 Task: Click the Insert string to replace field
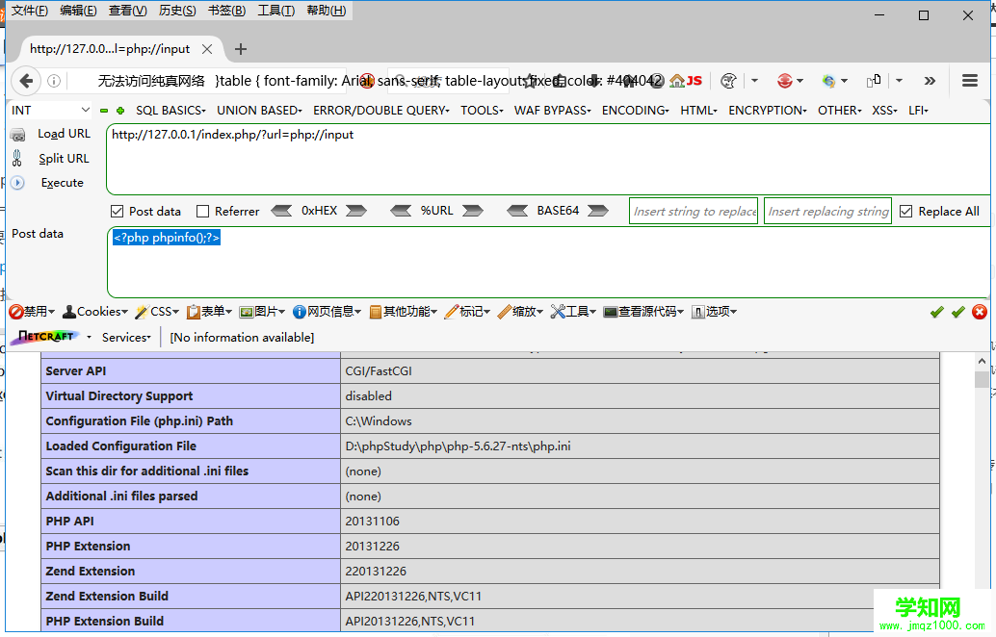694,212
